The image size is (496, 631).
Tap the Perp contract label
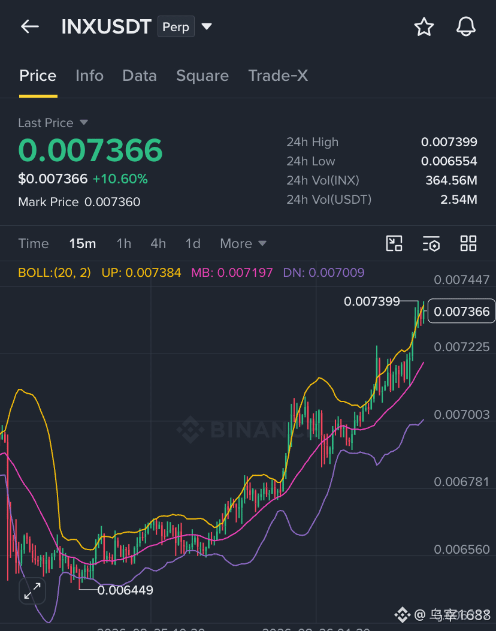click(176, 26)
